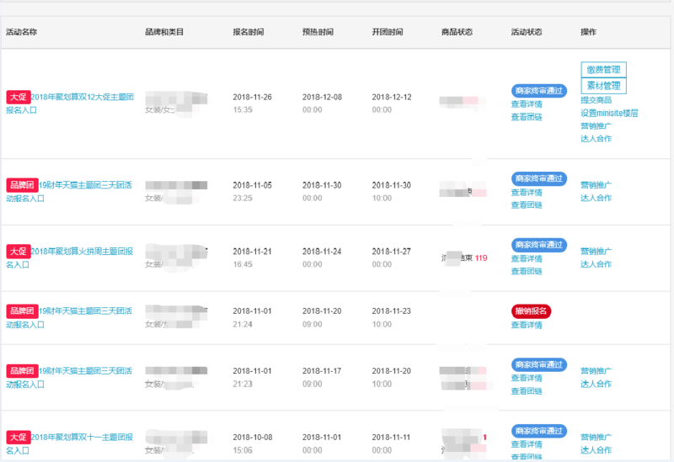Viewport: 674px width, 462px height.
Task: Click the 活动状态 column header
Action: click(527, 32)
